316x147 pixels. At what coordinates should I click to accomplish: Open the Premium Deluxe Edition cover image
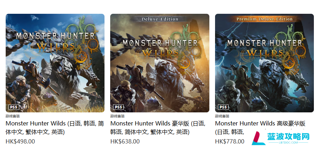click(x=264, y=63)
